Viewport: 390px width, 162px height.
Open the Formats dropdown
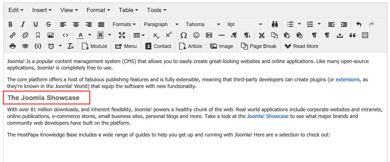(124, 24)
